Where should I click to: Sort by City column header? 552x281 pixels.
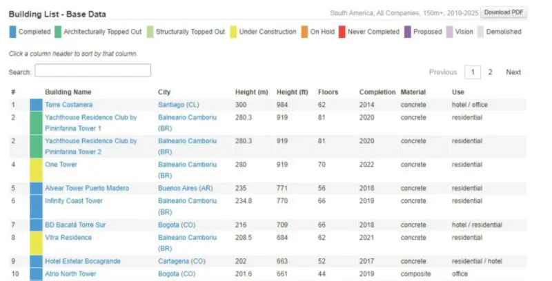pos(164,92)
